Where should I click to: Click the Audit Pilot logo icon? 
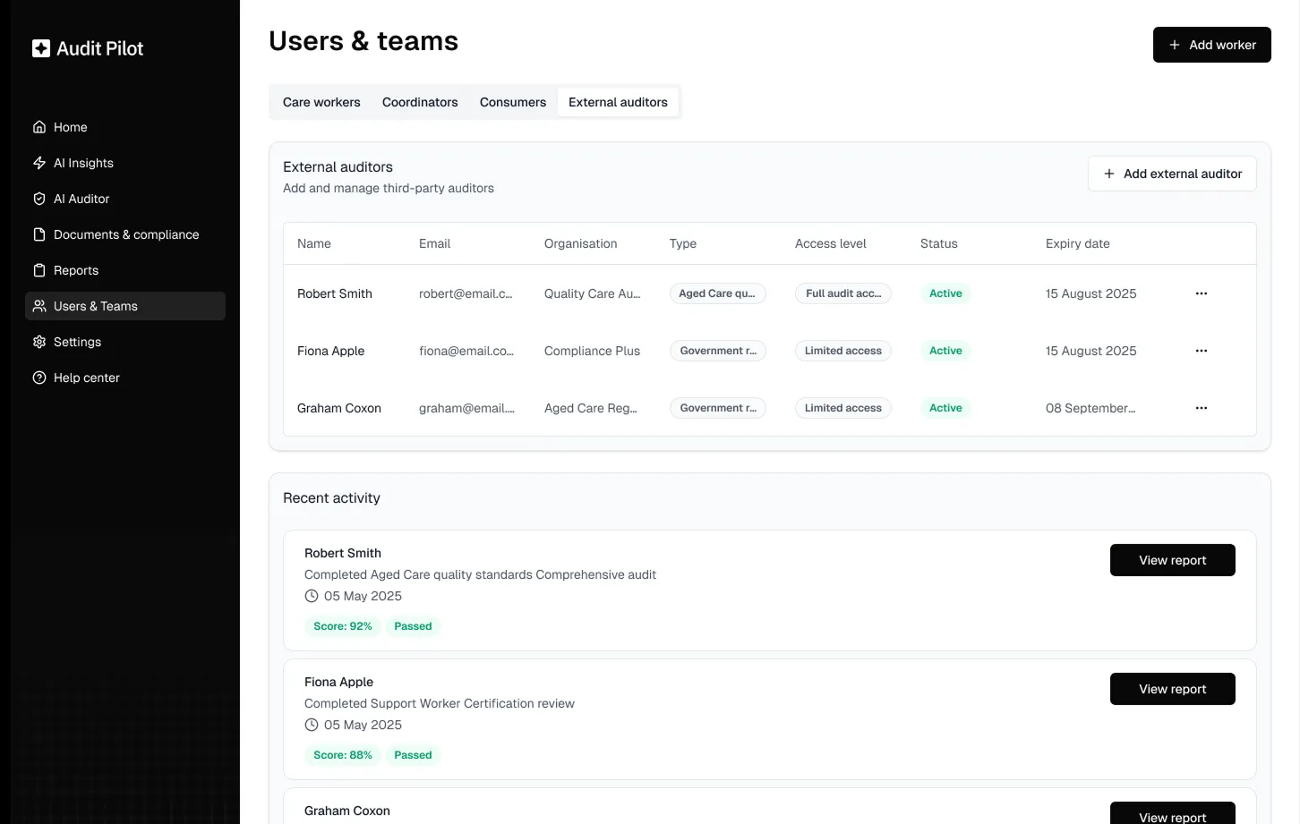click(x=41, y=48)
